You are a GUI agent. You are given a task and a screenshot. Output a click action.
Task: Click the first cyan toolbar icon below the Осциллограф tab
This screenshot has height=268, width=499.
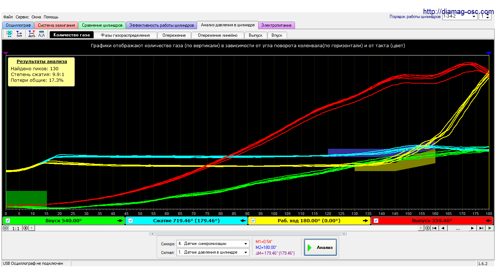[9, 35]
